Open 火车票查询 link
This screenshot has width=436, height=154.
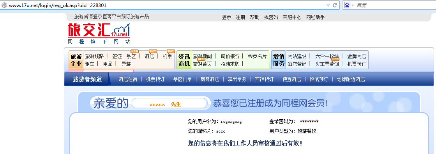pyautogui.click(x=327, y=64)
